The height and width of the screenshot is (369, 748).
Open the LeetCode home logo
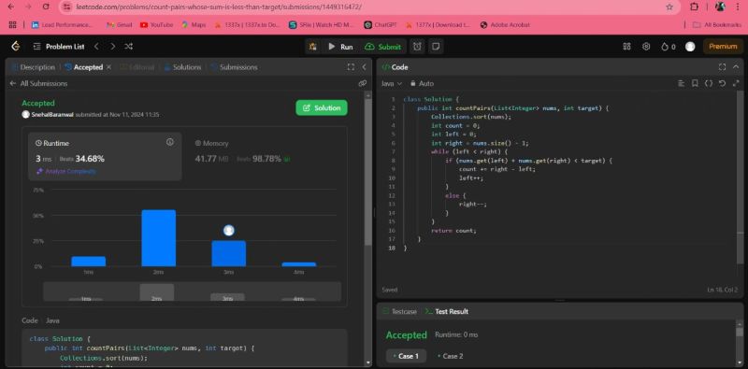pyautogui.click(x=16, y=47)
